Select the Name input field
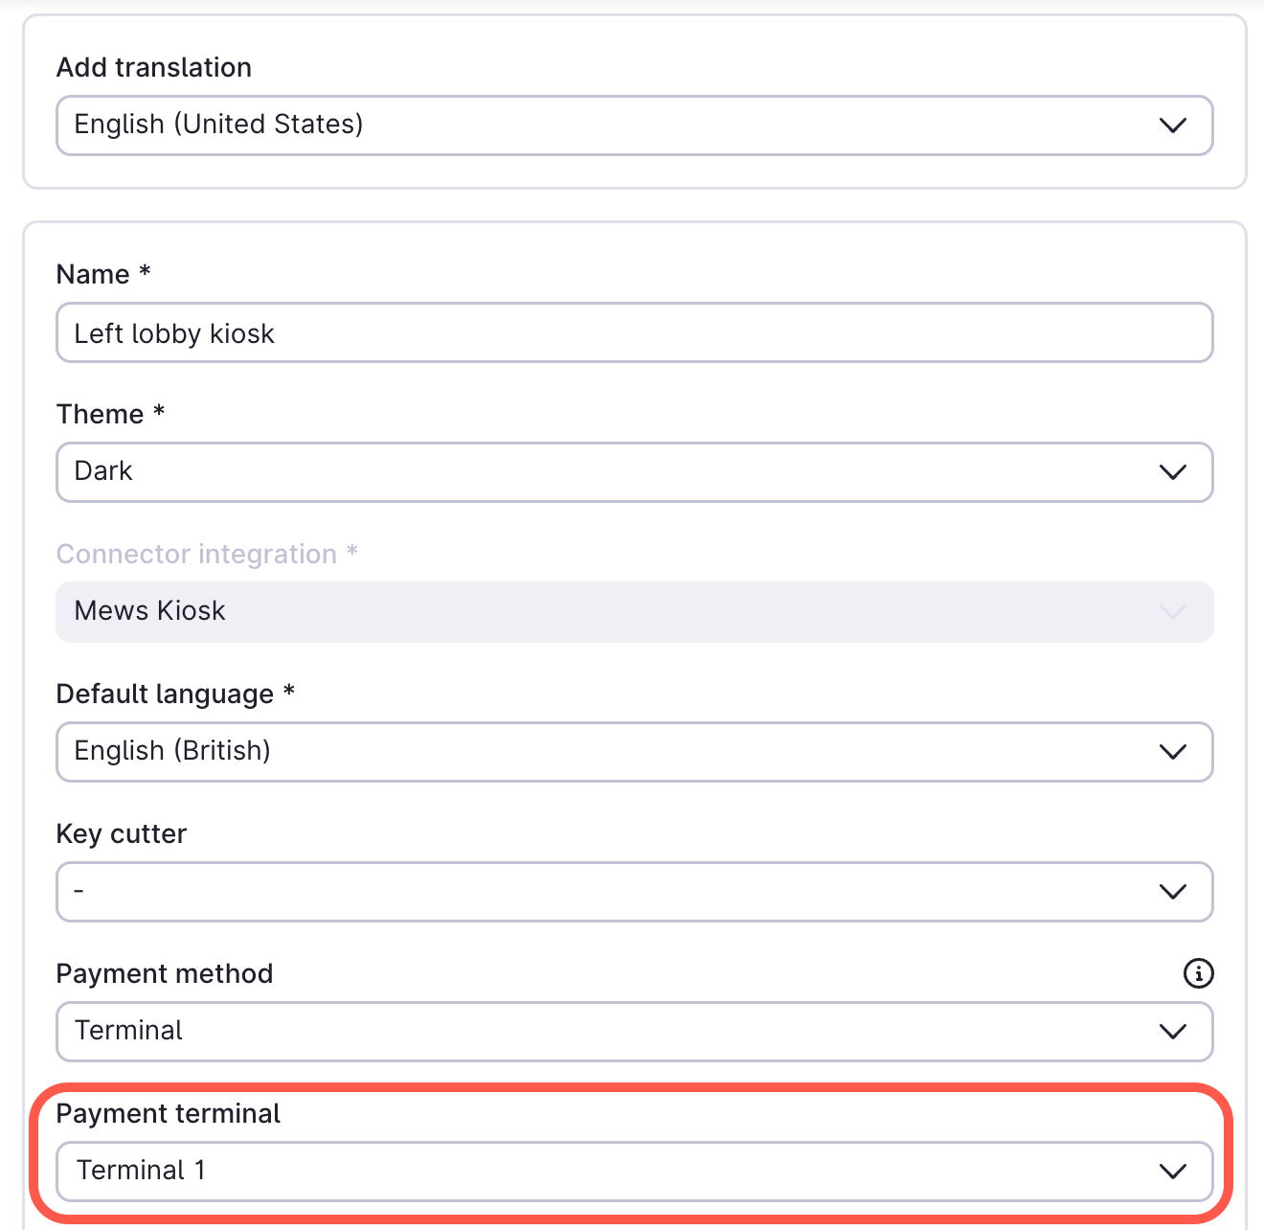The height and width of the screenshot is (1230, 1264). [634, 332]
